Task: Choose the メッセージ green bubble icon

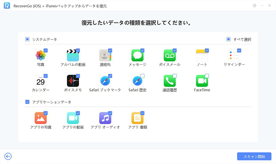Action: (137, 55)
